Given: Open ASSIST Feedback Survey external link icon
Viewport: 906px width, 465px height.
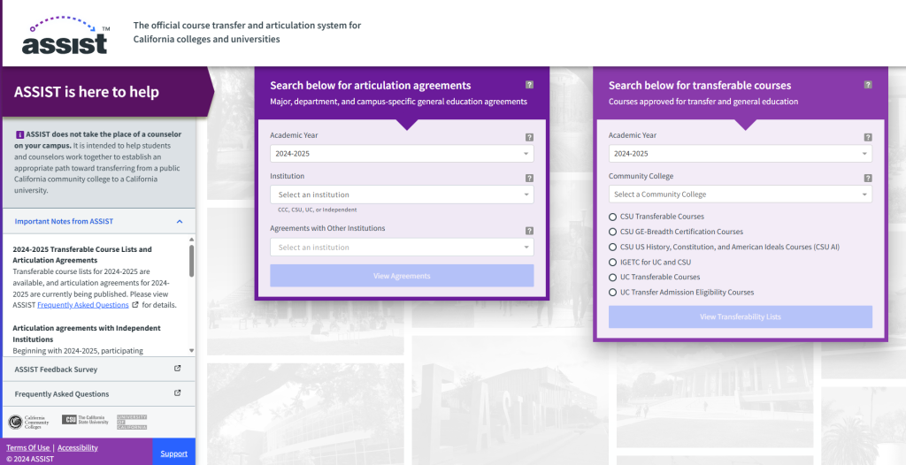Looking at the screenshot, I should (177, 370).
